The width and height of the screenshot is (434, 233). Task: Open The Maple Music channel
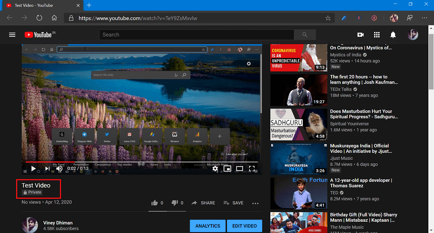coord(347,227)
